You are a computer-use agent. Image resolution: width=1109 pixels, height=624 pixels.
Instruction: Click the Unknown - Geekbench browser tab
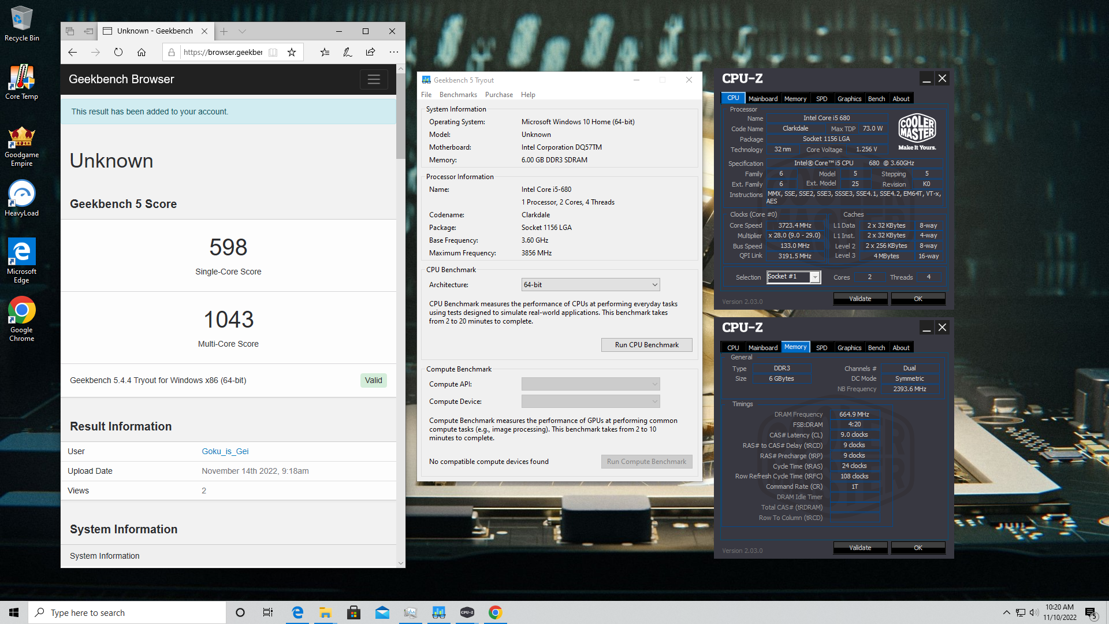tap(155, 31)
